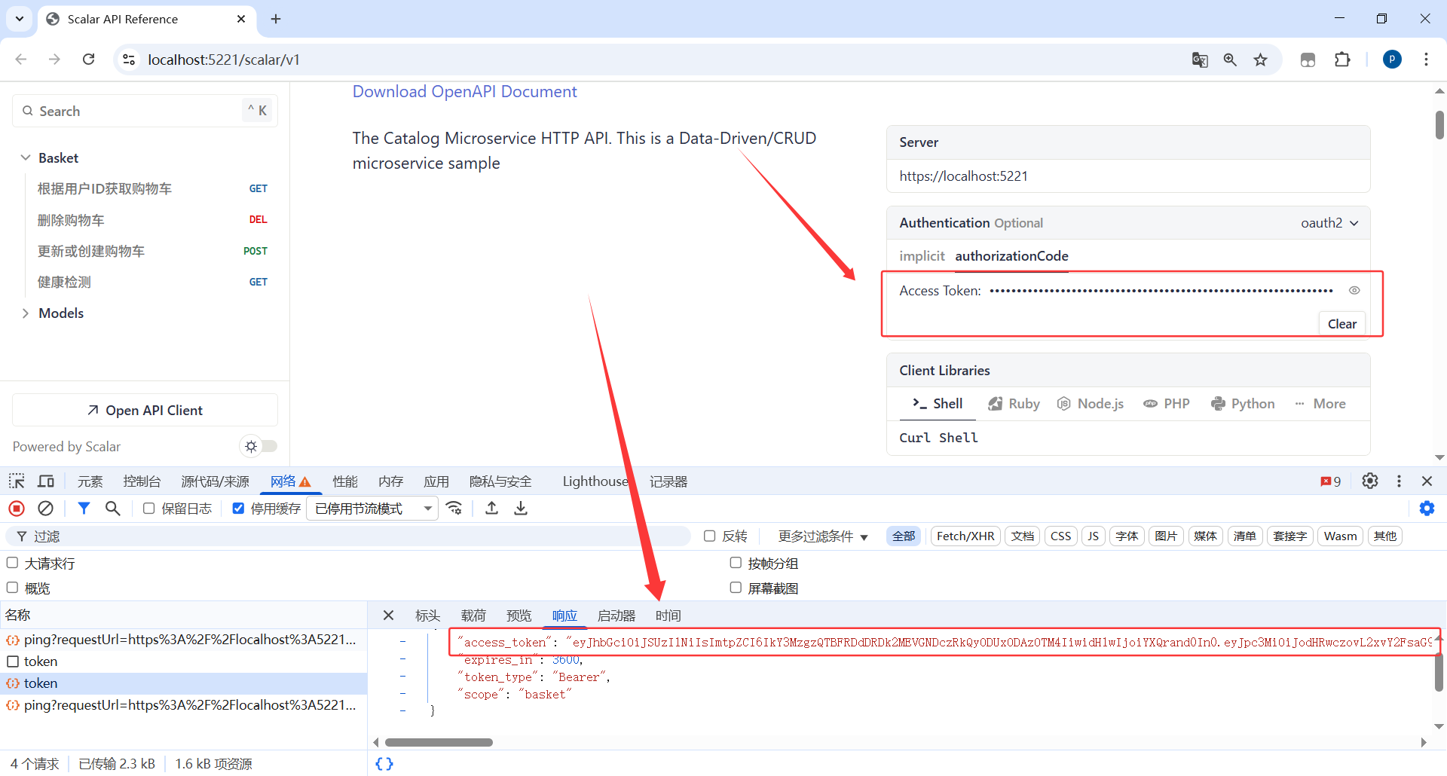Open network panel settings blue gear
This screenshot has height=776, width=1447.
(x=1427, y=509)
